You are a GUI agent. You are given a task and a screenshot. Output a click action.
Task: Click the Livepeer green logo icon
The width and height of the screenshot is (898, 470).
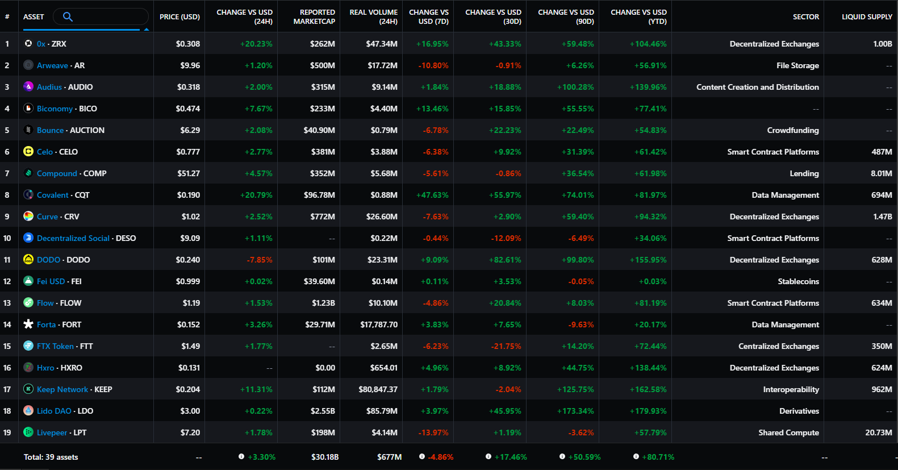tap(28, 432)
